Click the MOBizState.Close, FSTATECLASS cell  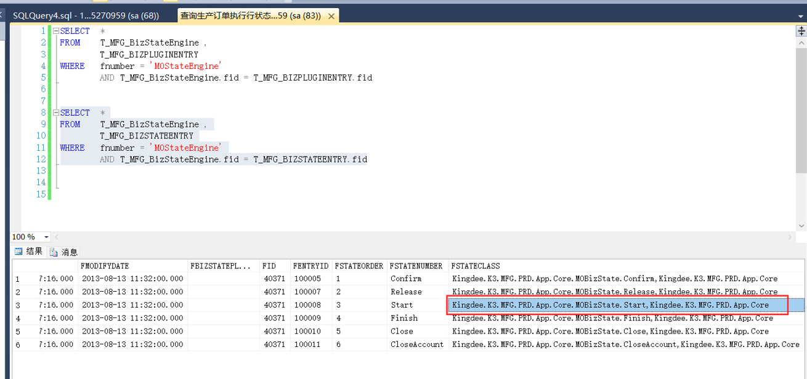(x=625, y=331)
